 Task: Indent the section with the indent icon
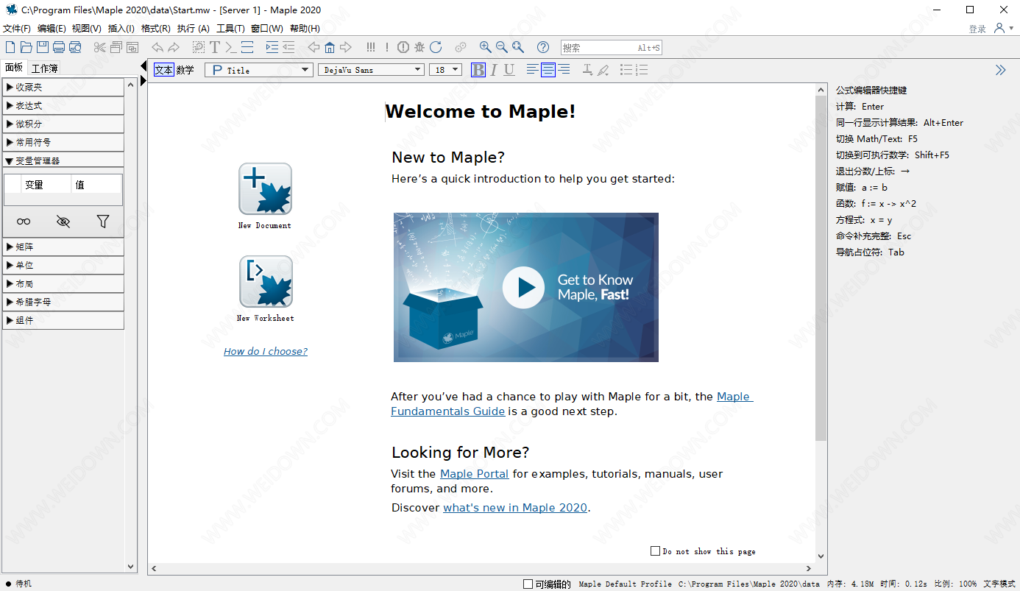tap(272, 47)
